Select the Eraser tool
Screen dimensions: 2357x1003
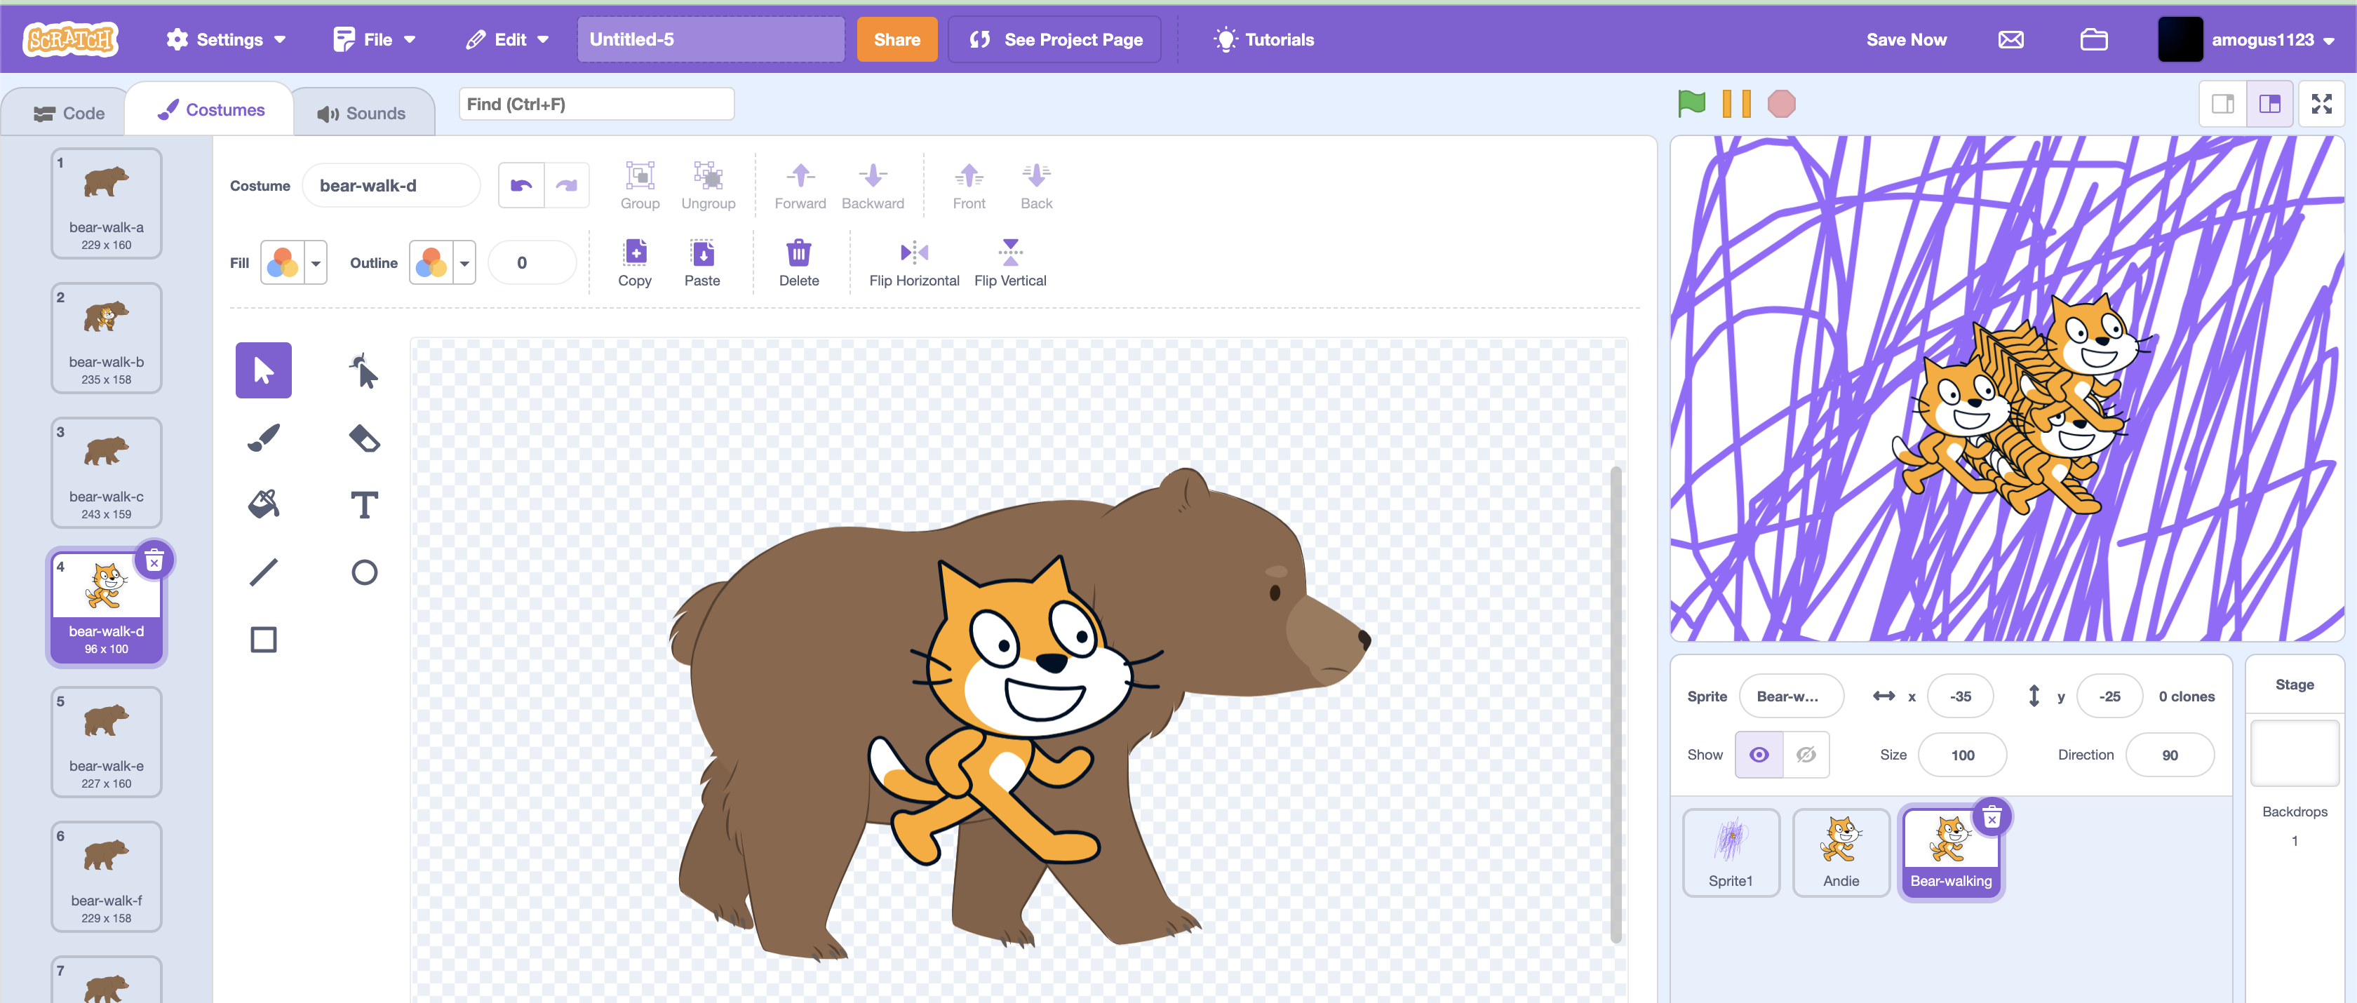[365, 438]
